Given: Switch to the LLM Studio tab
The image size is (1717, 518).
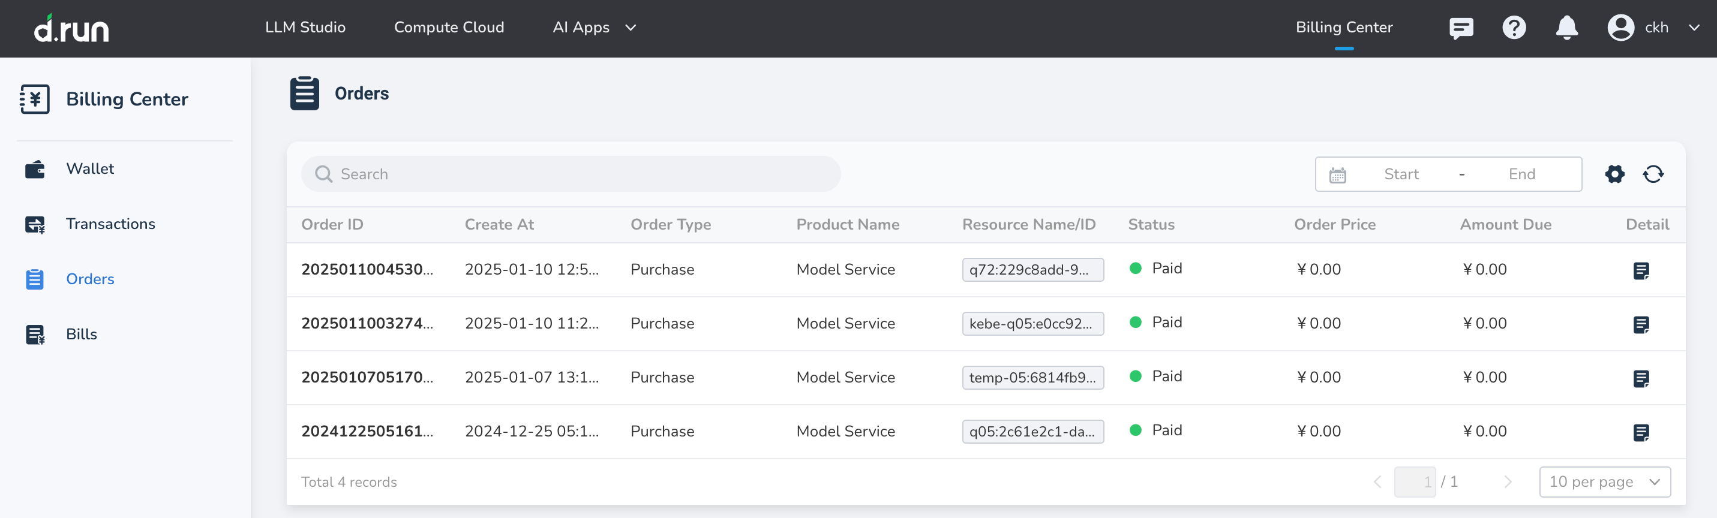Looking at the screenshot, I should click(x=305, y=28).
